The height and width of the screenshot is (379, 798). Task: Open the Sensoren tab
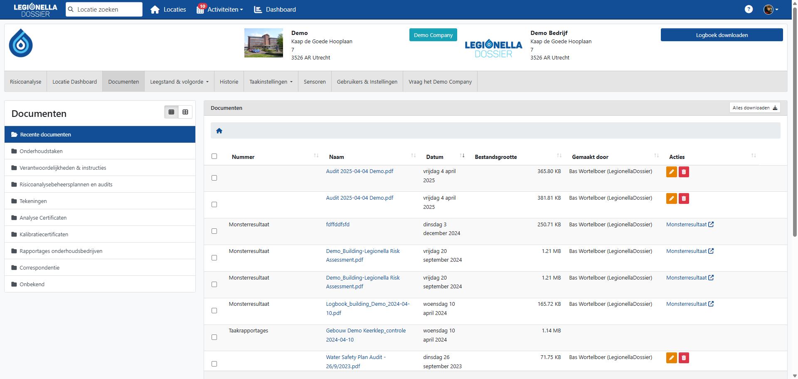pyautogui.click(x=314, y=82)
